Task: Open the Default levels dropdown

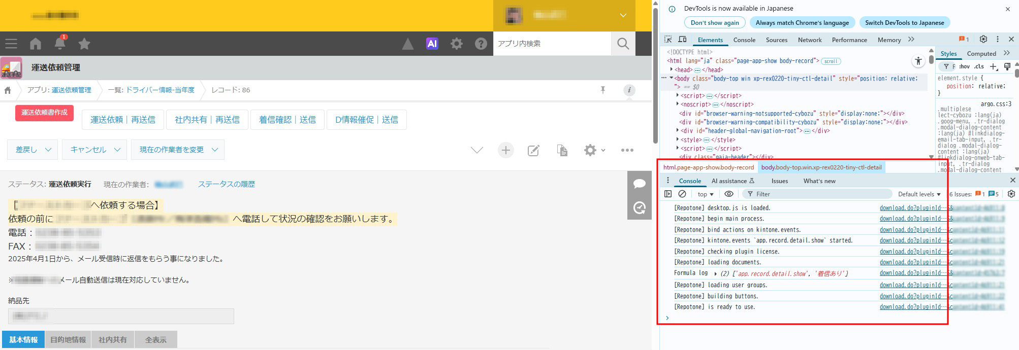Action: 919,194
